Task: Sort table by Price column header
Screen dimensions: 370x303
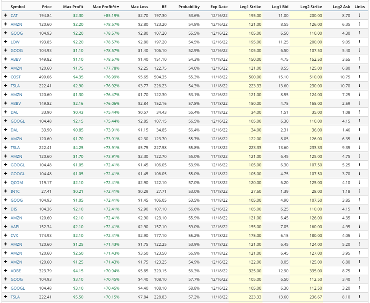Action: click(x=47, y=7)
